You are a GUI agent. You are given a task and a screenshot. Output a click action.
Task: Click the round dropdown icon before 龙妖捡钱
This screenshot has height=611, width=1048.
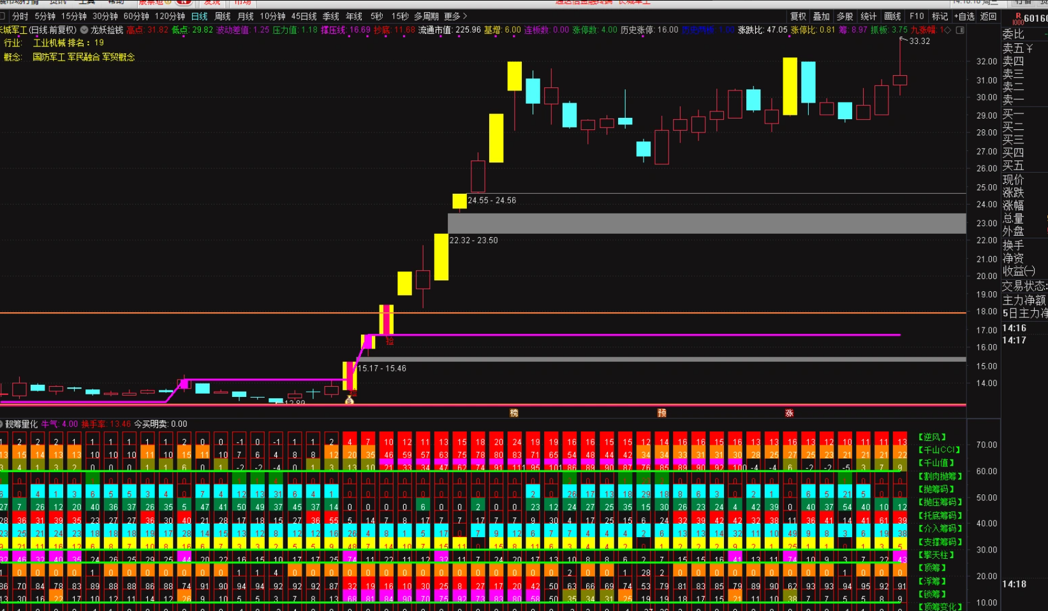click(x=84, y=30)
